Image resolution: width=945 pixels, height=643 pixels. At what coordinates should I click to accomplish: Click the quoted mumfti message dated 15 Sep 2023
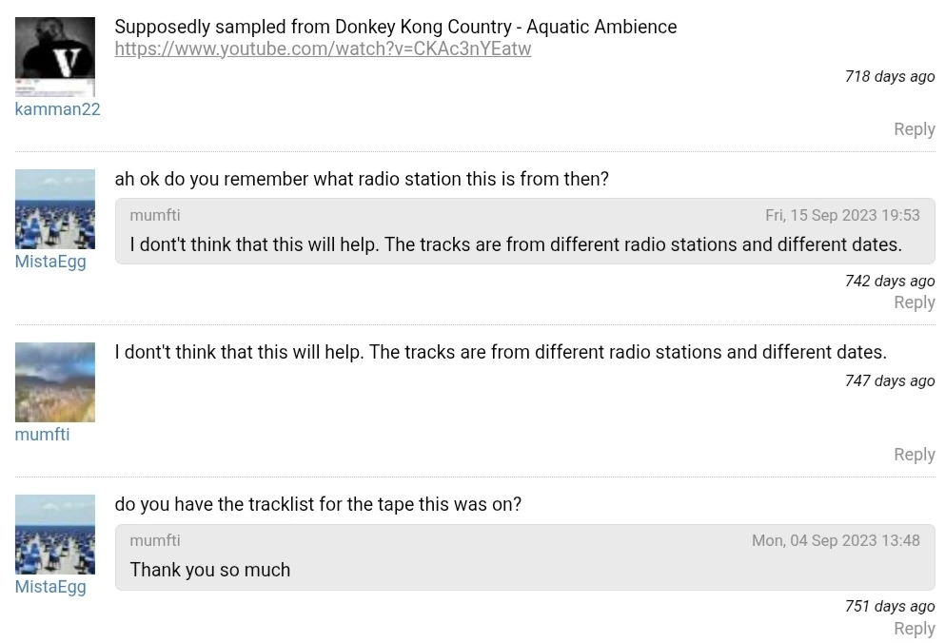tap(515, 244)
